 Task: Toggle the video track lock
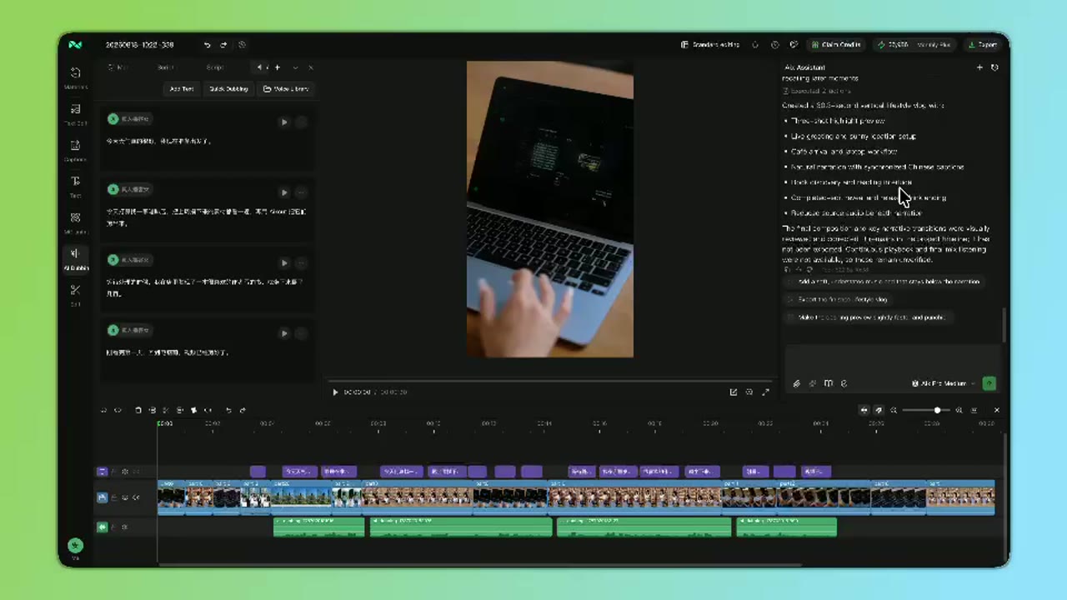[114, 497]
